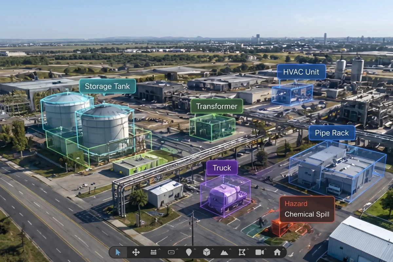
Task: Open the HVAC Unit annotation label
Action: [301, 72]
